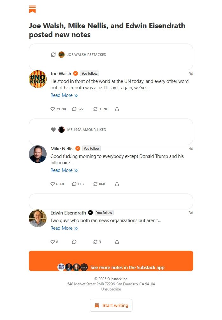
Task: Expand Edwin Eisendrath's note via Read More
Action: [x=64, y=228]
